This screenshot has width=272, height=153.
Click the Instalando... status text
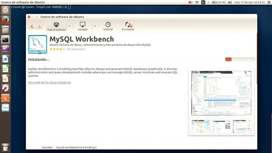tap(39, 59)
